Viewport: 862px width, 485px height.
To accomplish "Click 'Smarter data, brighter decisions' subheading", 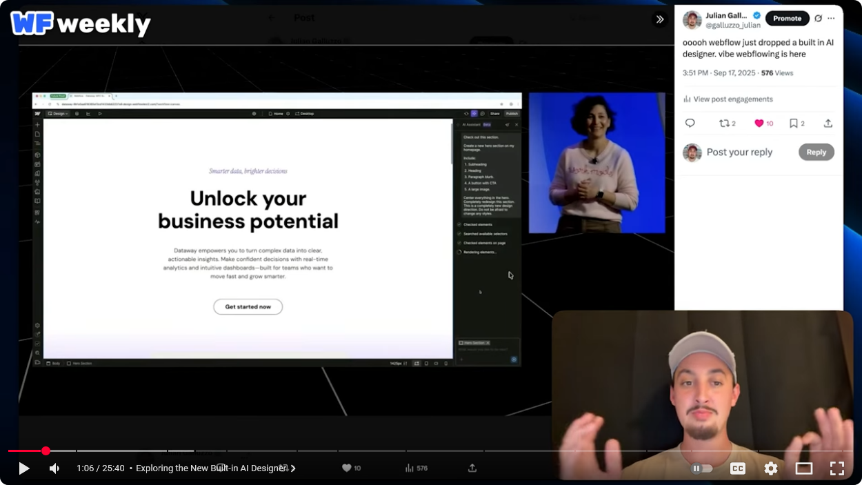I will (248, 171).
